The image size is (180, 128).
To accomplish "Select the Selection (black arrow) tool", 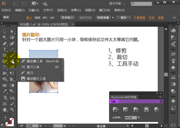I will pos(5,31).
